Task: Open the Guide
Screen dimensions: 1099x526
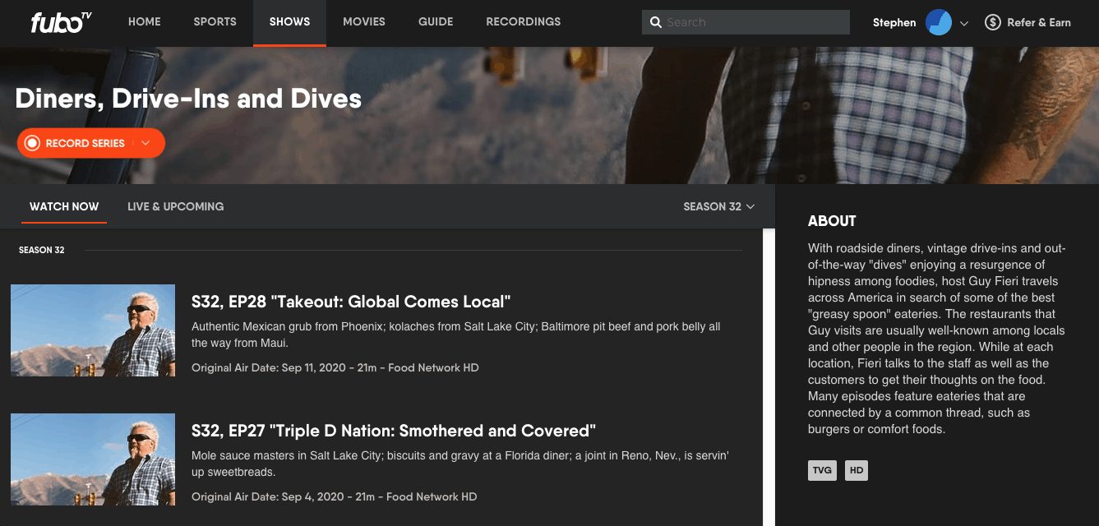Action: (436, 22)
